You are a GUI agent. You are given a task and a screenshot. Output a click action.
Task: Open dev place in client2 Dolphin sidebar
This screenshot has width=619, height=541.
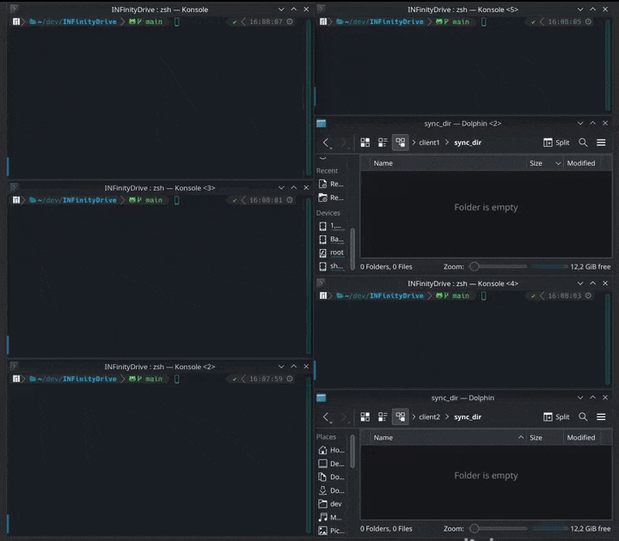[332, 504]
